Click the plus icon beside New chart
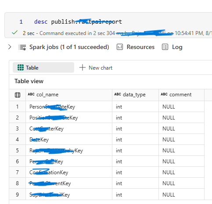Viewport: 212px width, 204px height. pyautogui.click(x=83, y=67)
